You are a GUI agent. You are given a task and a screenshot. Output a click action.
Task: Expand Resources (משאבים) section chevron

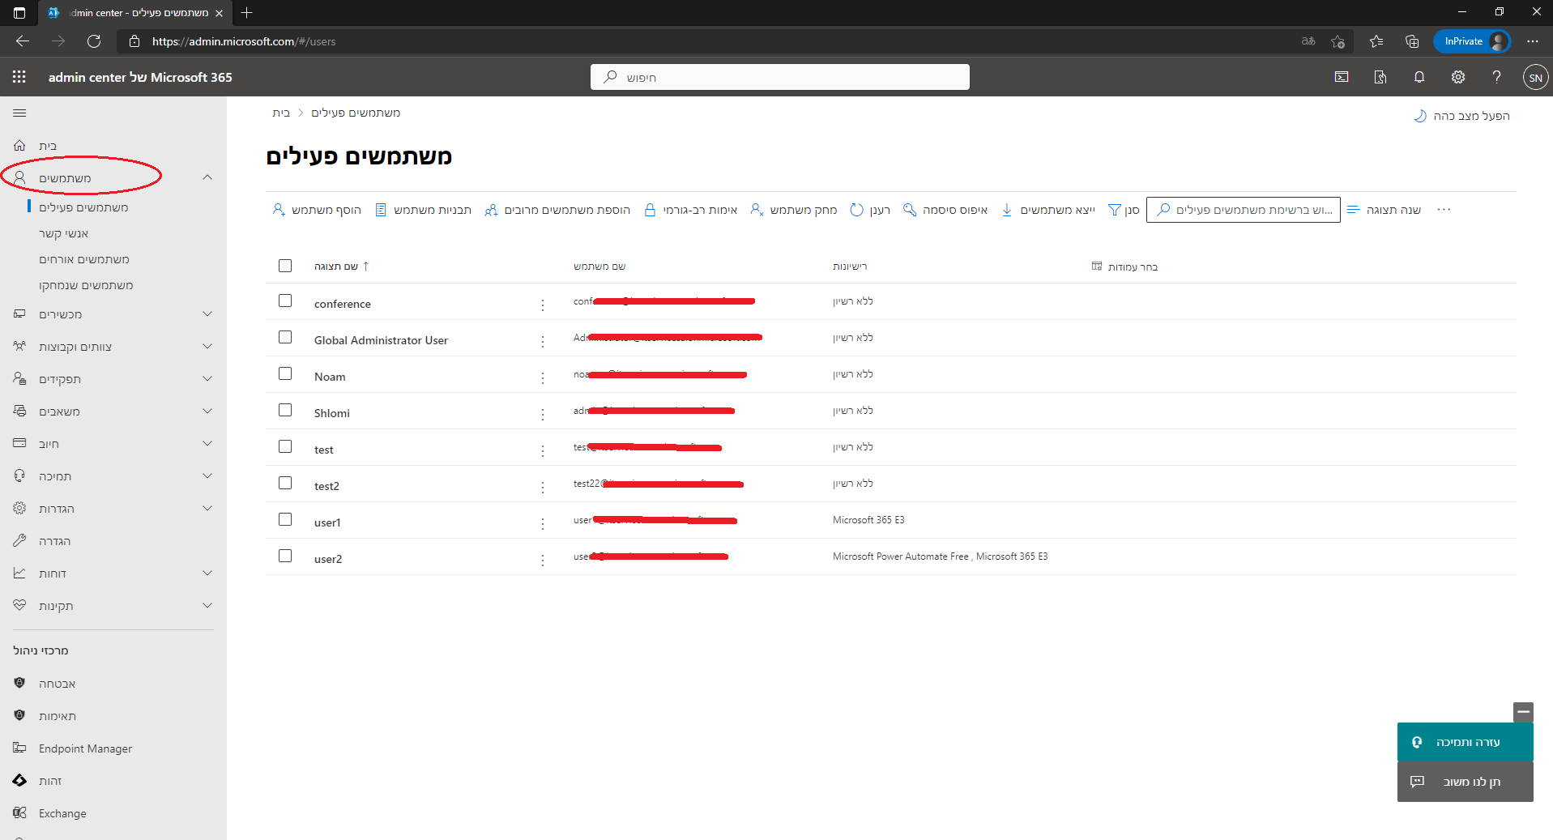click(x=207, y=411)
